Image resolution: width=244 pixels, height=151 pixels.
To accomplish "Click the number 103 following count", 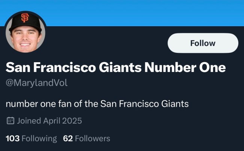I will point(13,139).
